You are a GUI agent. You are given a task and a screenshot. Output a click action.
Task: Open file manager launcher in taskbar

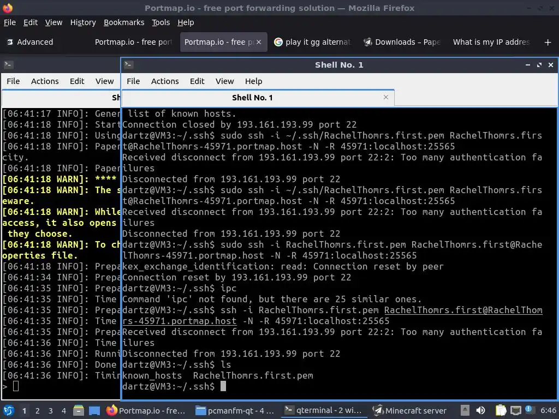[x=79, y=410]
